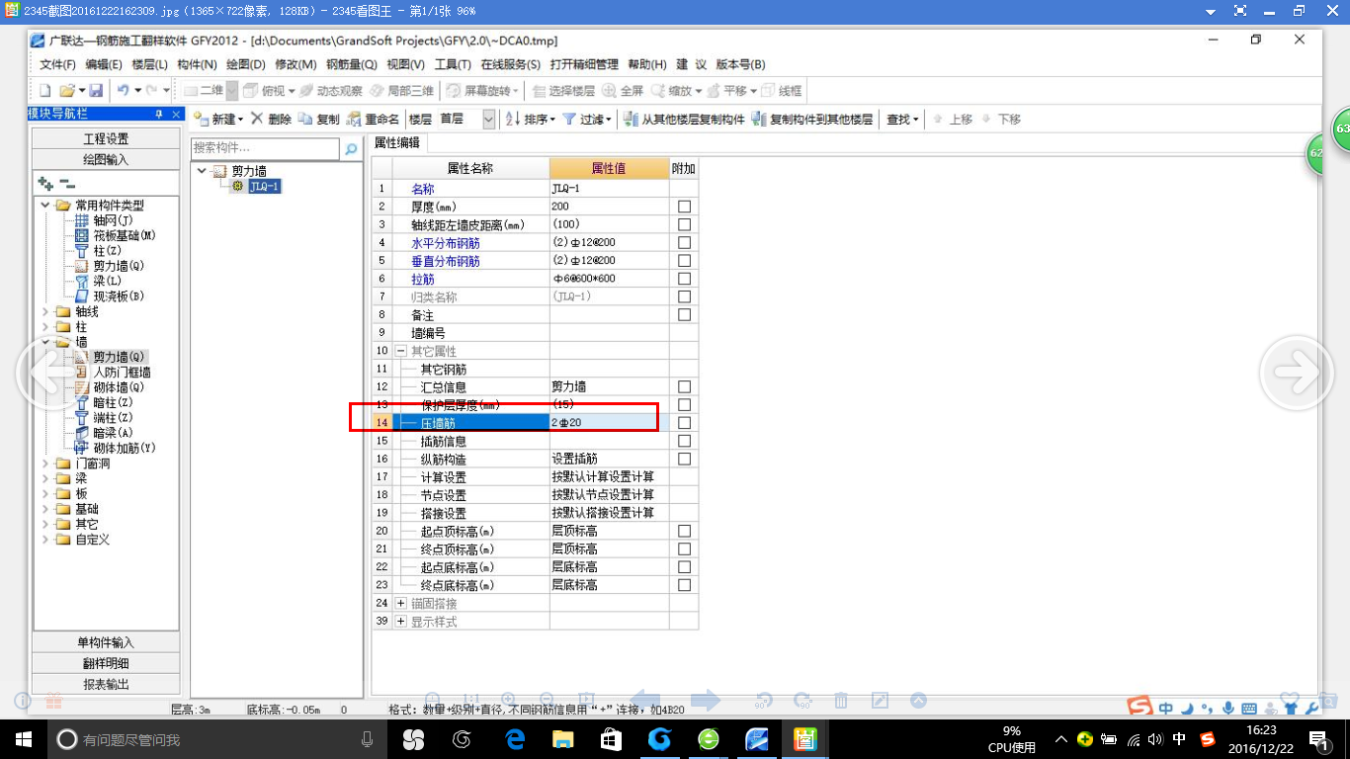Click 全屏 (full screen) tool
The image size is (1350, 759).
click(x=623, y=91)
